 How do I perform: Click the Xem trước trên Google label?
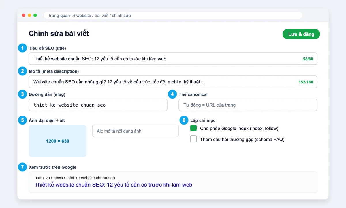(52, 167)
